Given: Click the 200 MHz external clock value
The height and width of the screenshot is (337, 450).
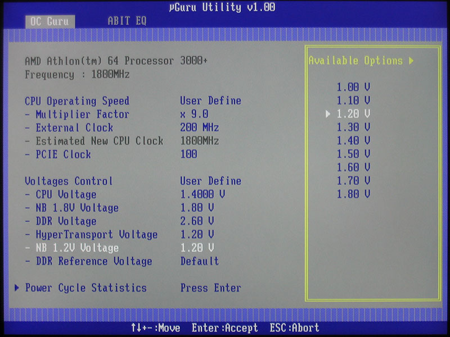Looking at the screenshot, I should tap(200, 127).
